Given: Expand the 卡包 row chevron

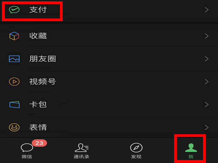Looking at the screenshot, I should [207, 105].
